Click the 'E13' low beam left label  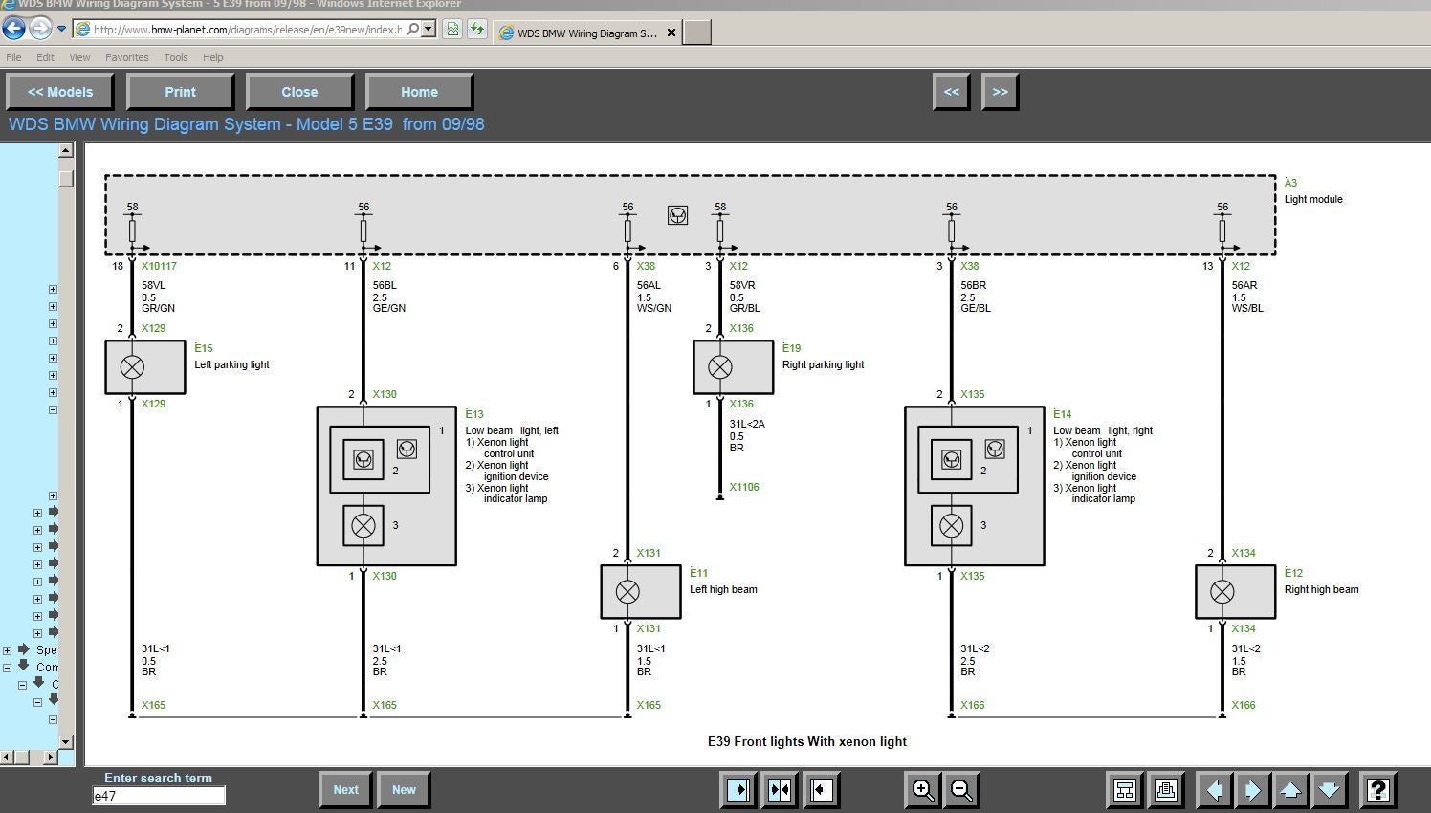pyautogui.click(x=474, y=414)
